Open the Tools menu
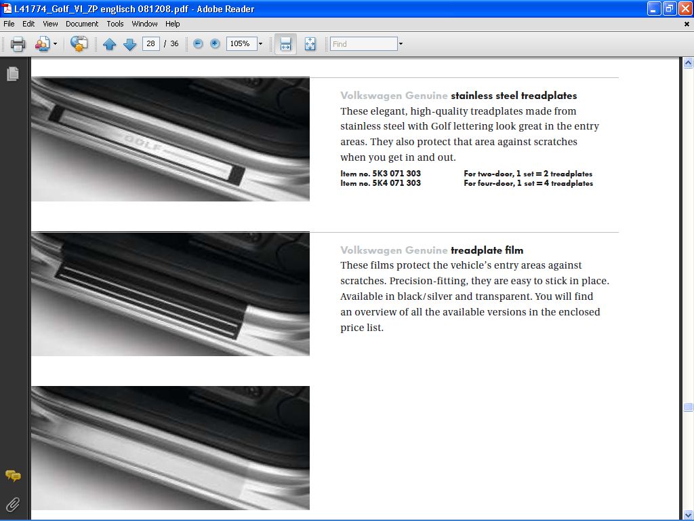 coord(115,24)
